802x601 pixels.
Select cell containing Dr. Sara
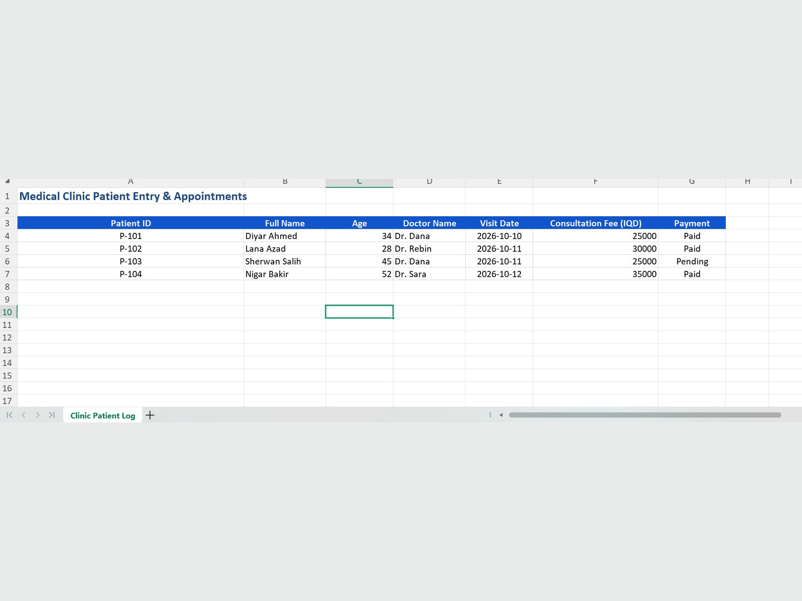tap(429, 274)
